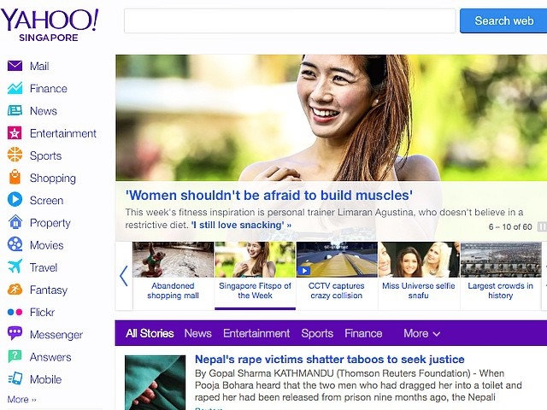Click the Fantasy sports icon
The image size is (547, 410).
pos(15,290)
